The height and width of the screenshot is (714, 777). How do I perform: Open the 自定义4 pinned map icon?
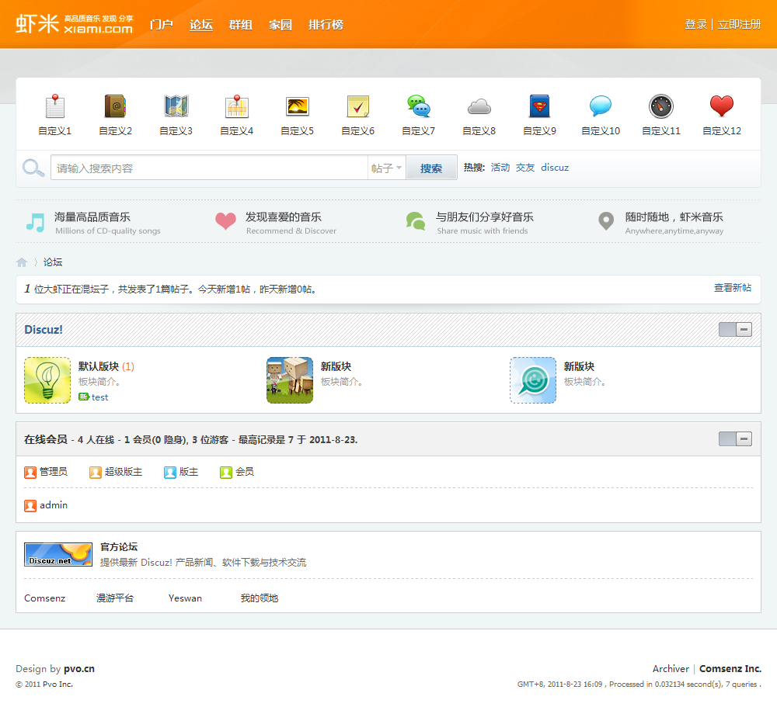[x=237, y=106]
